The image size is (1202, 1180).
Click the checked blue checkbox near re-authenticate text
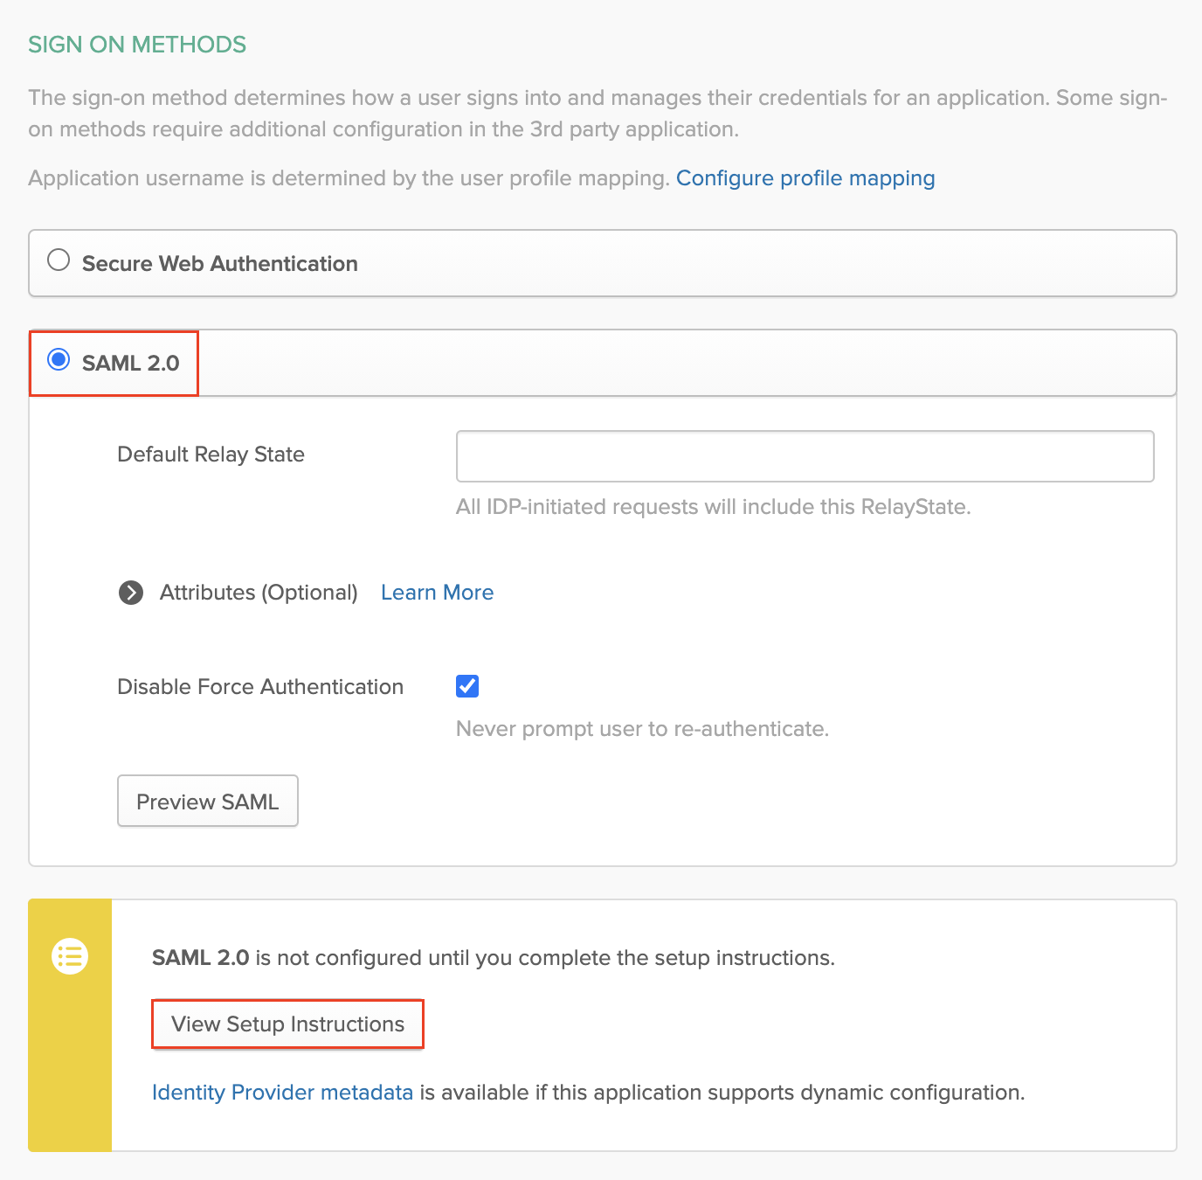pyautogui.click(x=466, y=686)
